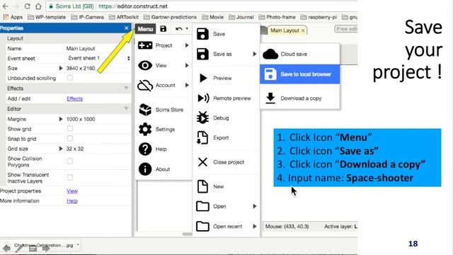Open the Project properties View link
Screen dimensions: 453x255
(x=72, y=191)
